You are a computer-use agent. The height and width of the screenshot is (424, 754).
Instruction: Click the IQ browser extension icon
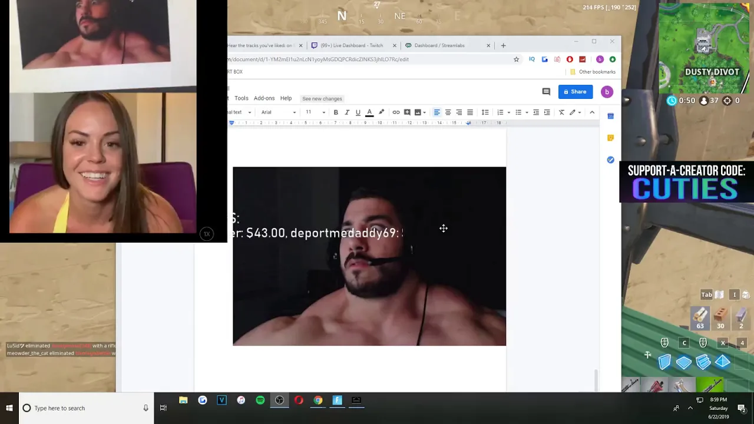pyautogui.click(x=532, y=59)
